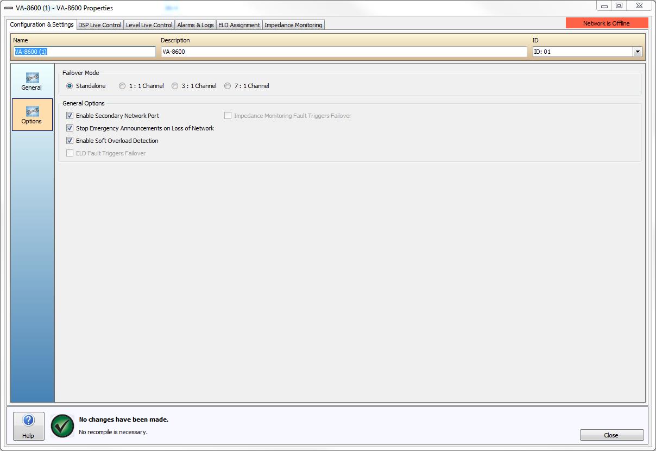
Task: Toggle Stop Emergency Announcements on Loss of Network
Action: 70,128
